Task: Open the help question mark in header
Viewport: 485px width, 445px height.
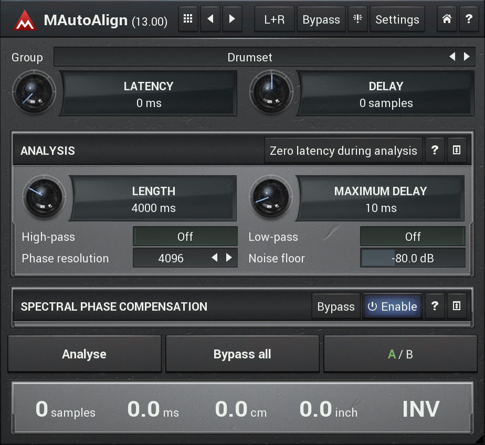Action: pyautogui.click(x=469, y=19)
